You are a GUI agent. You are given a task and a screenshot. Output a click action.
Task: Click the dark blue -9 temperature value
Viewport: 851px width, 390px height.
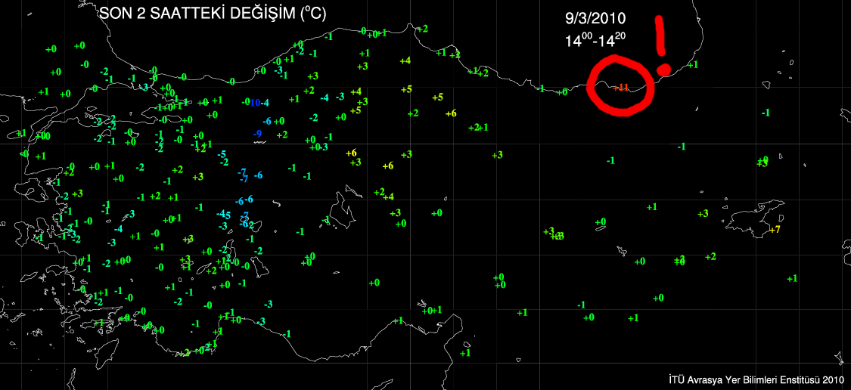(258, 134)
